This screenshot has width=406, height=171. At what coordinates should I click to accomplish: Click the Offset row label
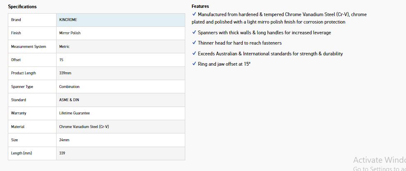32,60
